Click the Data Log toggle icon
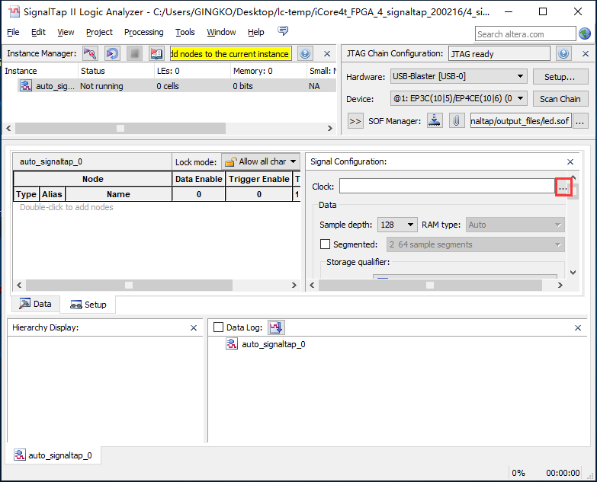 click(276, 327)
